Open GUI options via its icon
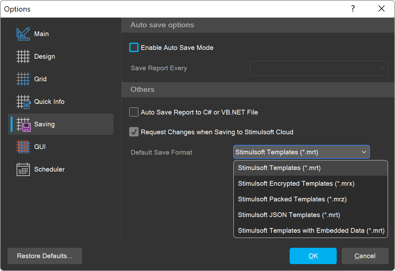Viewport: 395px width, 271px height. 23,147
